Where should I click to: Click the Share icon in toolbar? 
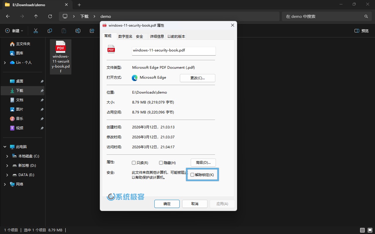[92, 31]
